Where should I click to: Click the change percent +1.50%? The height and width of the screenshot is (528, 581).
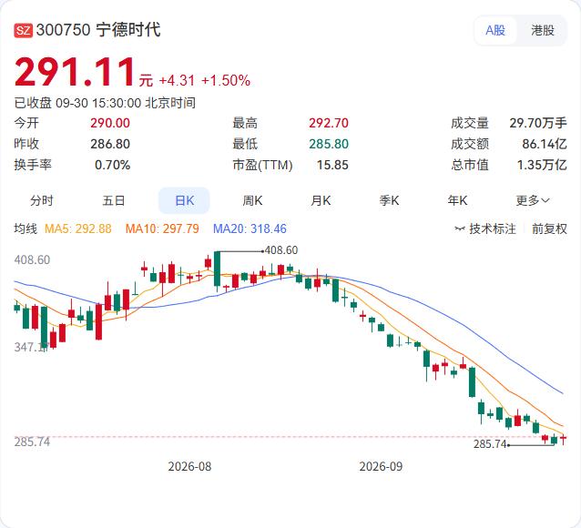(226, 80)
